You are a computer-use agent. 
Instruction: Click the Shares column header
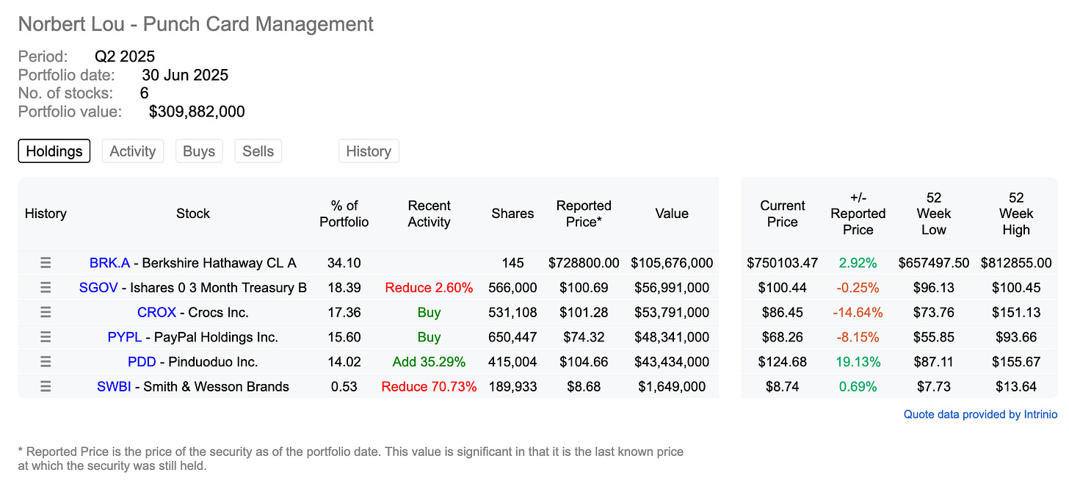click(512, 214)
